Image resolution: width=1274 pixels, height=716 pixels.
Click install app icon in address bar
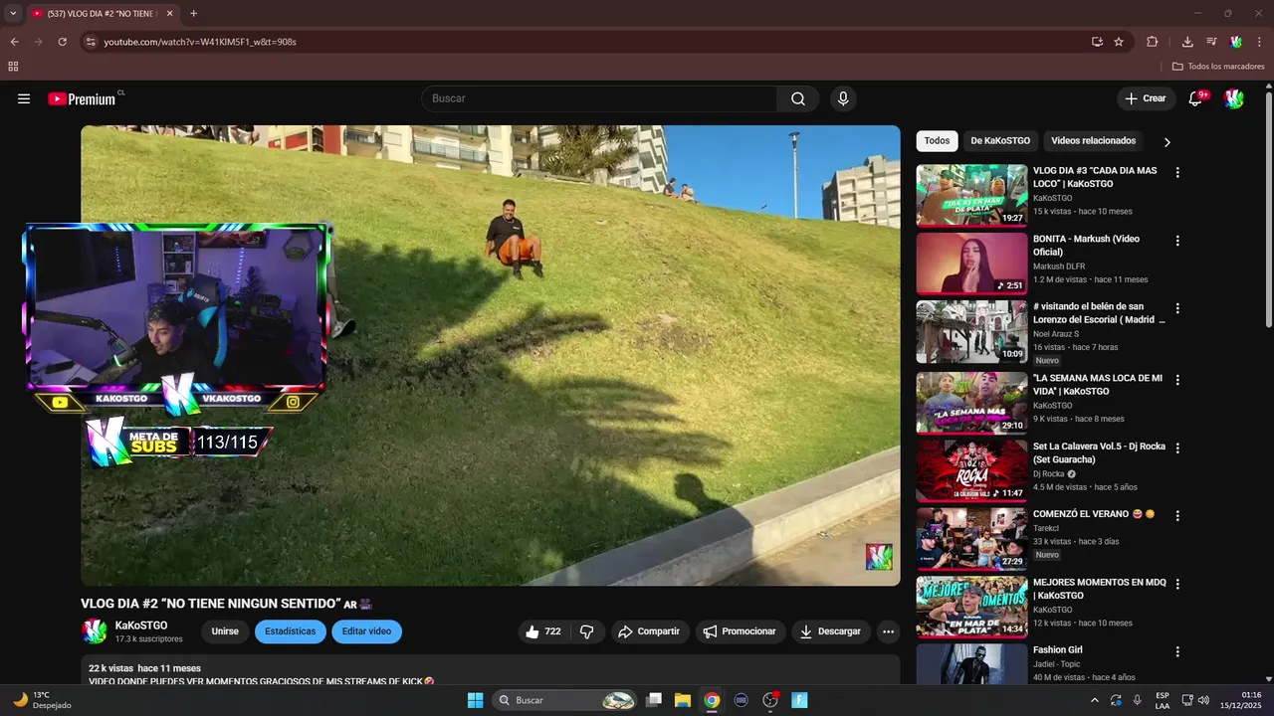coord(1097,42)
